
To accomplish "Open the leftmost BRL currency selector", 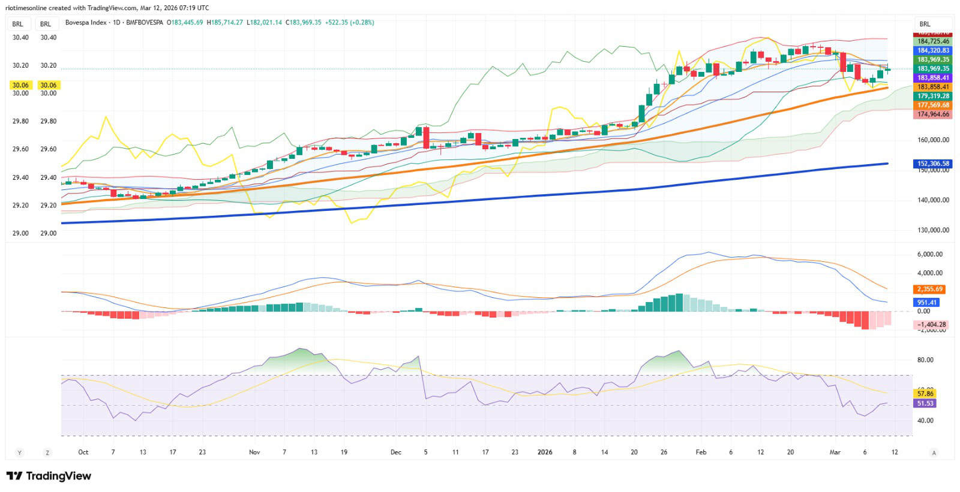I will tap(18, 24).
